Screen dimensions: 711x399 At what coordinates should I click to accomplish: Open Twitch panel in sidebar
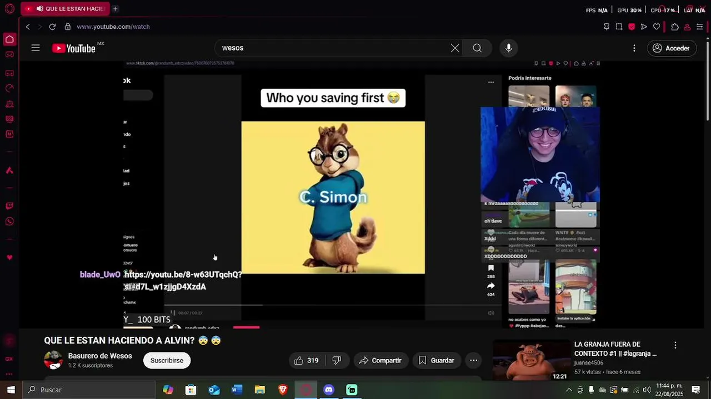pyautogui.click(x=9, y=206)
